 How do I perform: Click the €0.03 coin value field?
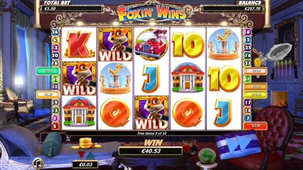pos(85,164)
